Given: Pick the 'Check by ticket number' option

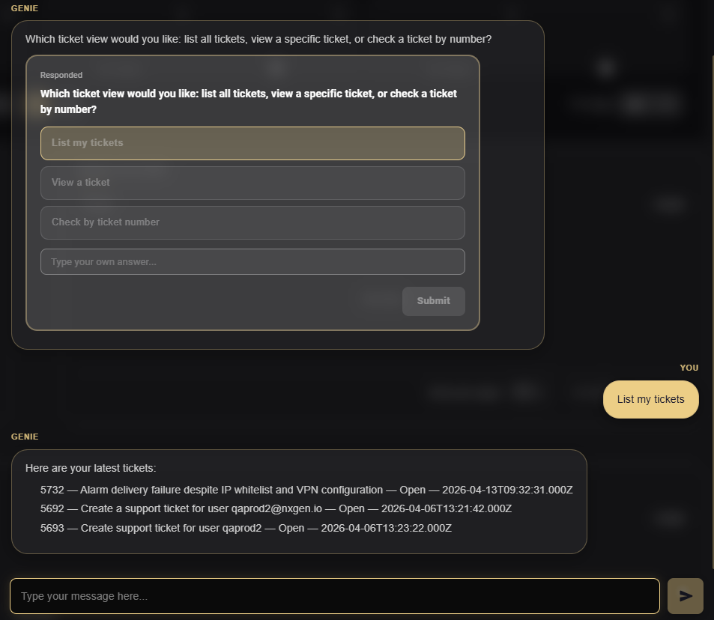Looking at the screenshot, I should click(x=252, y=222).
